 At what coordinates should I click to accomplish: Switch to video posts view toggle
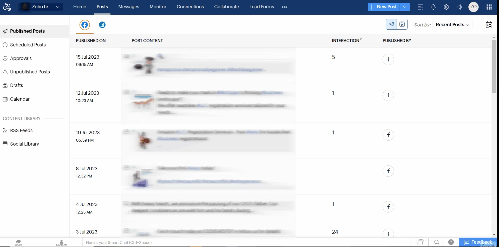402,24
